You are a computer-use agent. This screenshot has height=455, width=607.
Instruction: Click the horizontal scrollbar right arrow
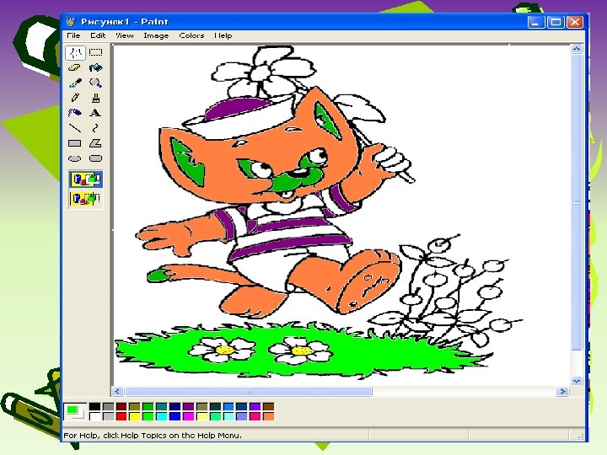click(x=562, y=392)
